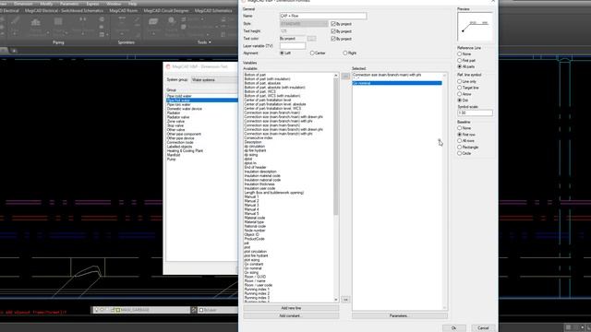
Task: Choose Arrow ref. line symbol
Action: click(x=460, y=94)
